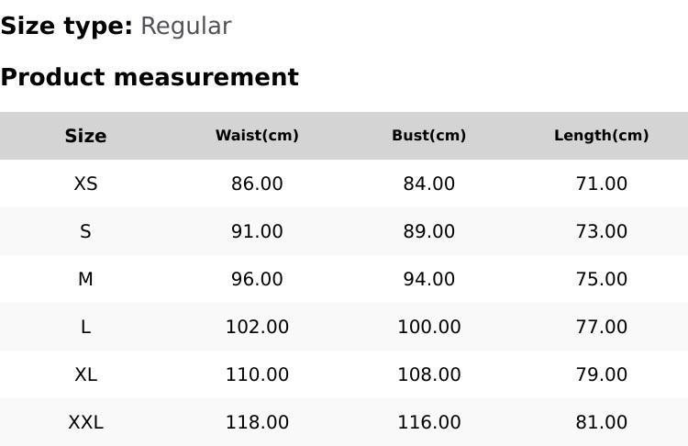Click the Length(cm) column header
The height and width of the screenshot is (446, 688).
coord(601,136)
